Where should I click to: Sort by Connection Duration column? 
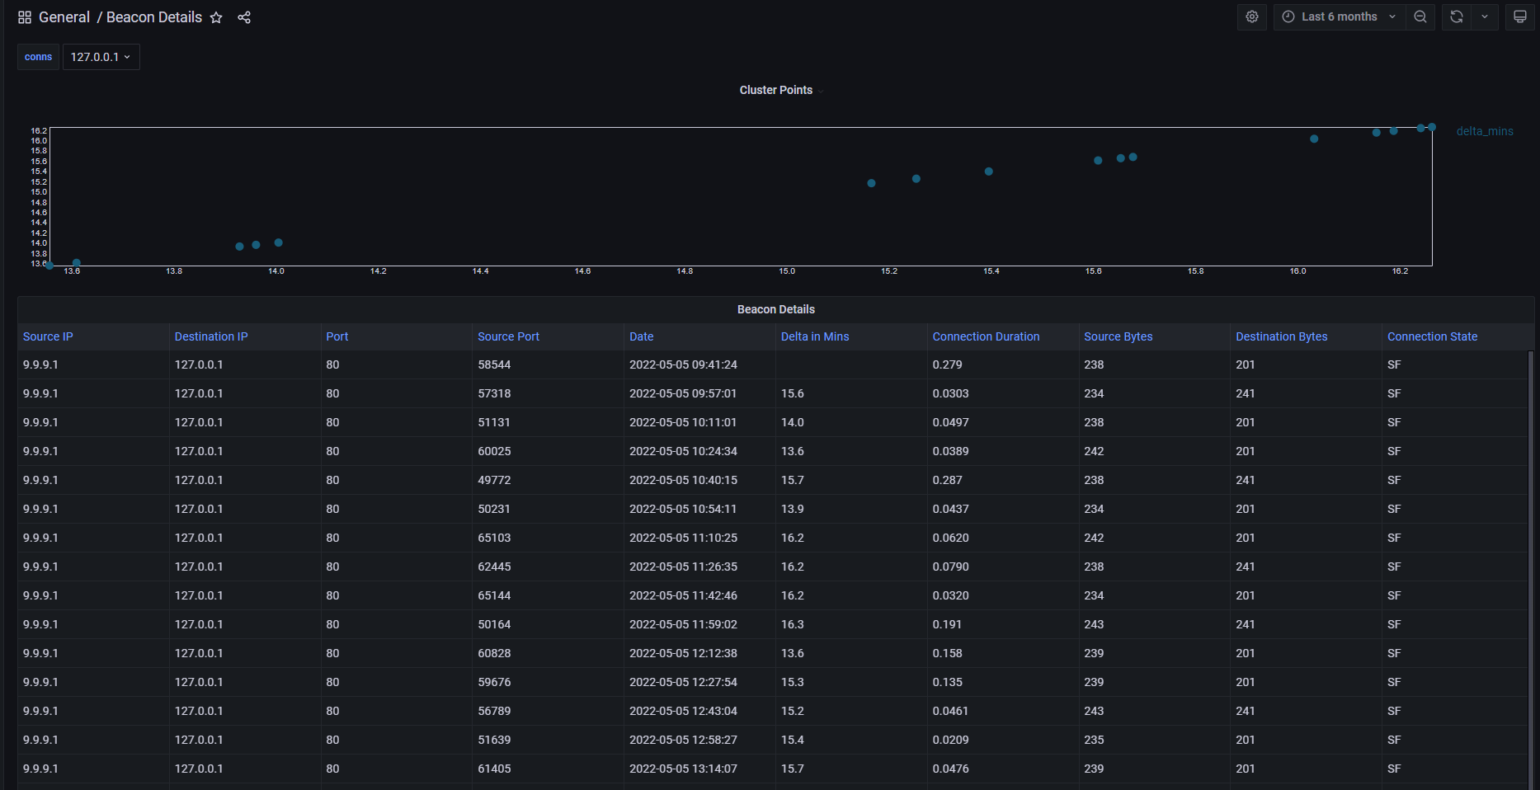pos(986,336)
